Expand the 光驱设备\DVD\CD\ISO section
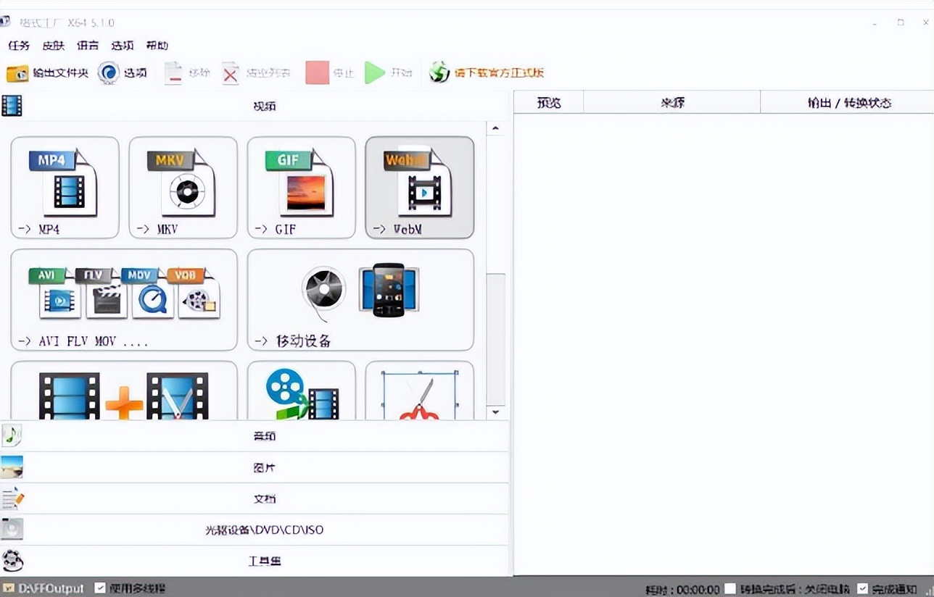Image resolution: width=934 pixels, height=597 pixels. 255,530
